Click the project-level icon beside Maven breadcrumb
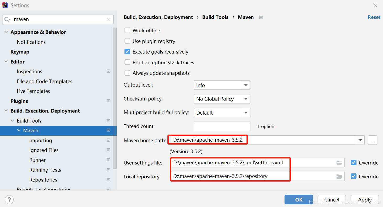The width and height of the screenshot is (383, 207). pos(261,17)
